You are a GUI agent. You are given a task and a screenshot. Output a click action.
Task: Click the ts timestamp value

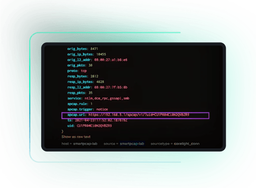[101, 120]
